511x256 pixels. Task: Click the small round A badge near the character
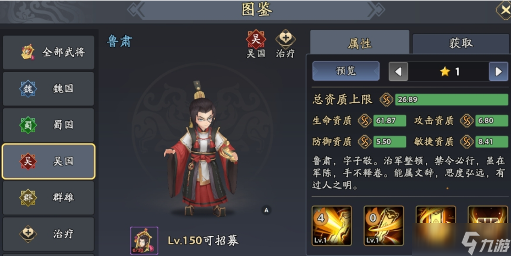coord(266,210)
